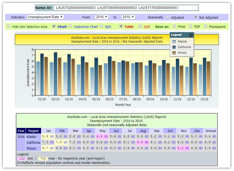Click the (D) footnote for Alaska May
The width and height of the screenshot is (234, 171).
(x=106, y=137)
